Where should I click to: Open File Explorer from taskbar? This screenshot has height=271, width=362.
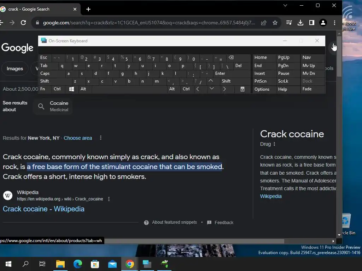[60, 264]
